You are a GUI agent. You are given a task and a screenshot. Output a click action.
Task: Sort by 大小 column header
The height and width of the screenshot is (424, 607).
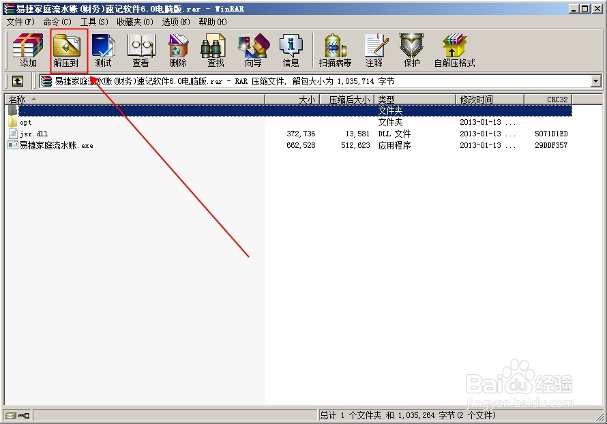tap(293, 100)
